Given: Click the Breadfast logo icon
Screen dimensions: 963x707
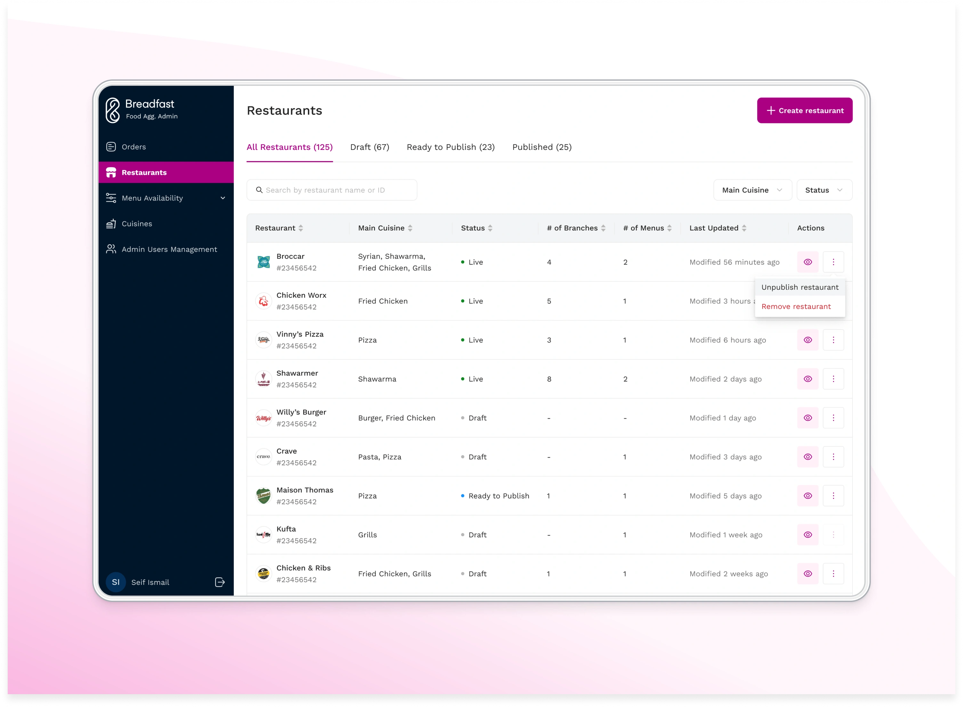Looking at the screenshot, I should tap(112, 110).
